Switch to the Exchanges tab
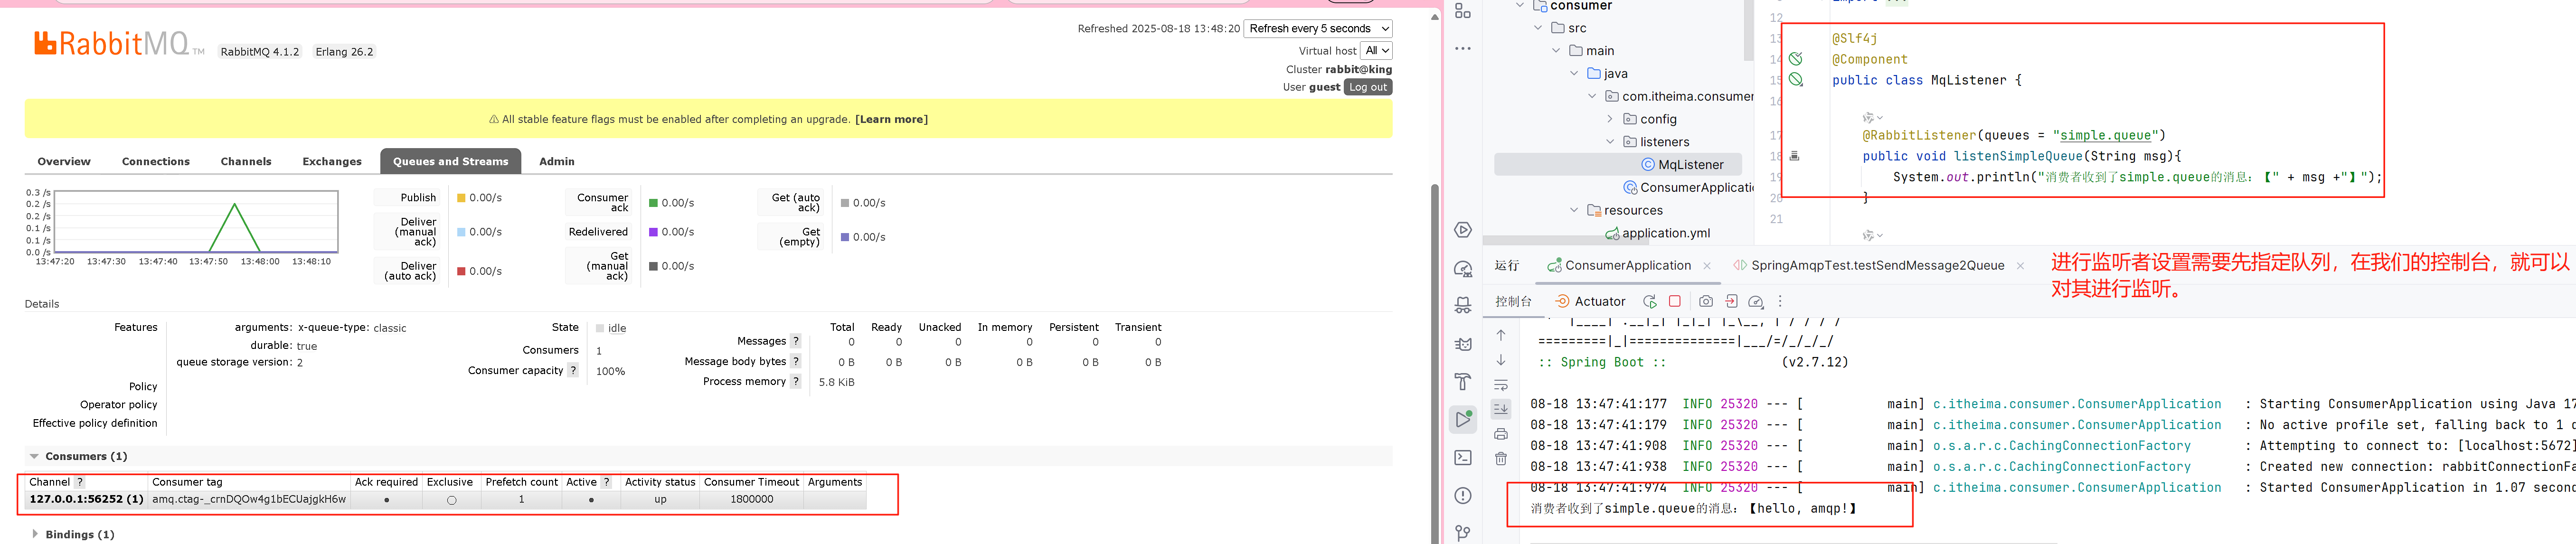 (x=332, y=161)
